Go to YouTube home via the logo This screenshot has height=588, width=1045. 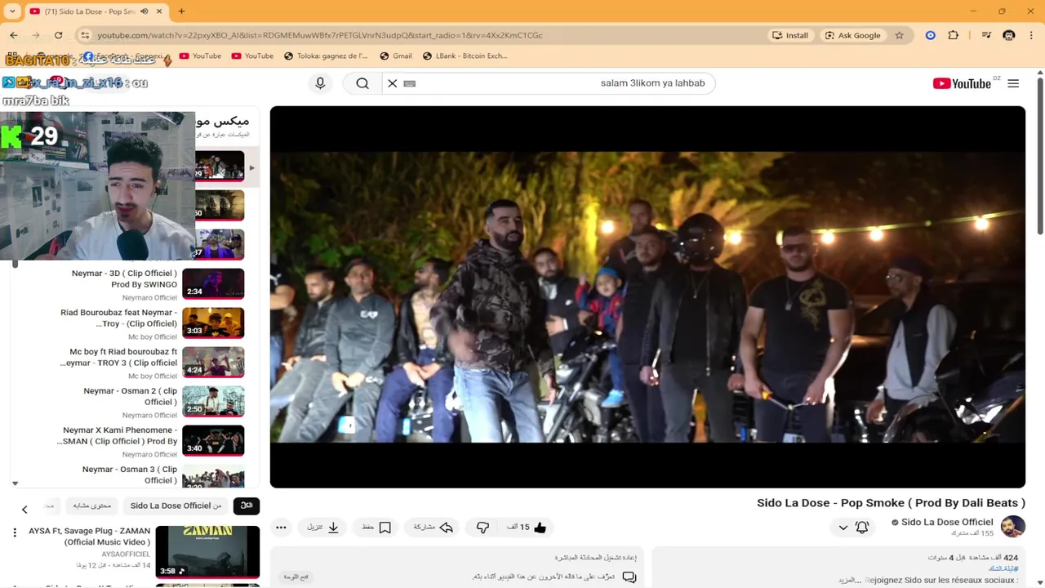point(962,83)
